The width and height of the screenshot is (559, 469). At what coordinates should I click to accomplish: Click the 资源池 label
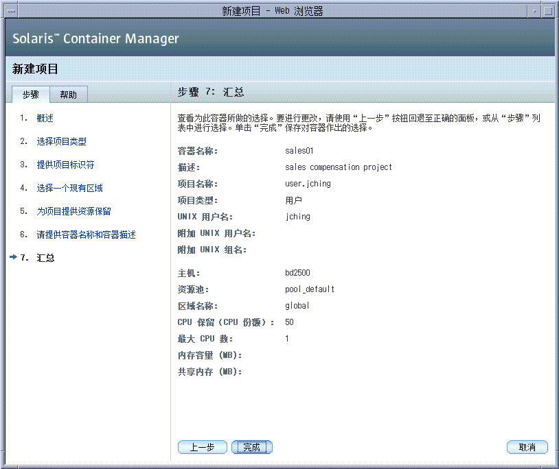193,289
